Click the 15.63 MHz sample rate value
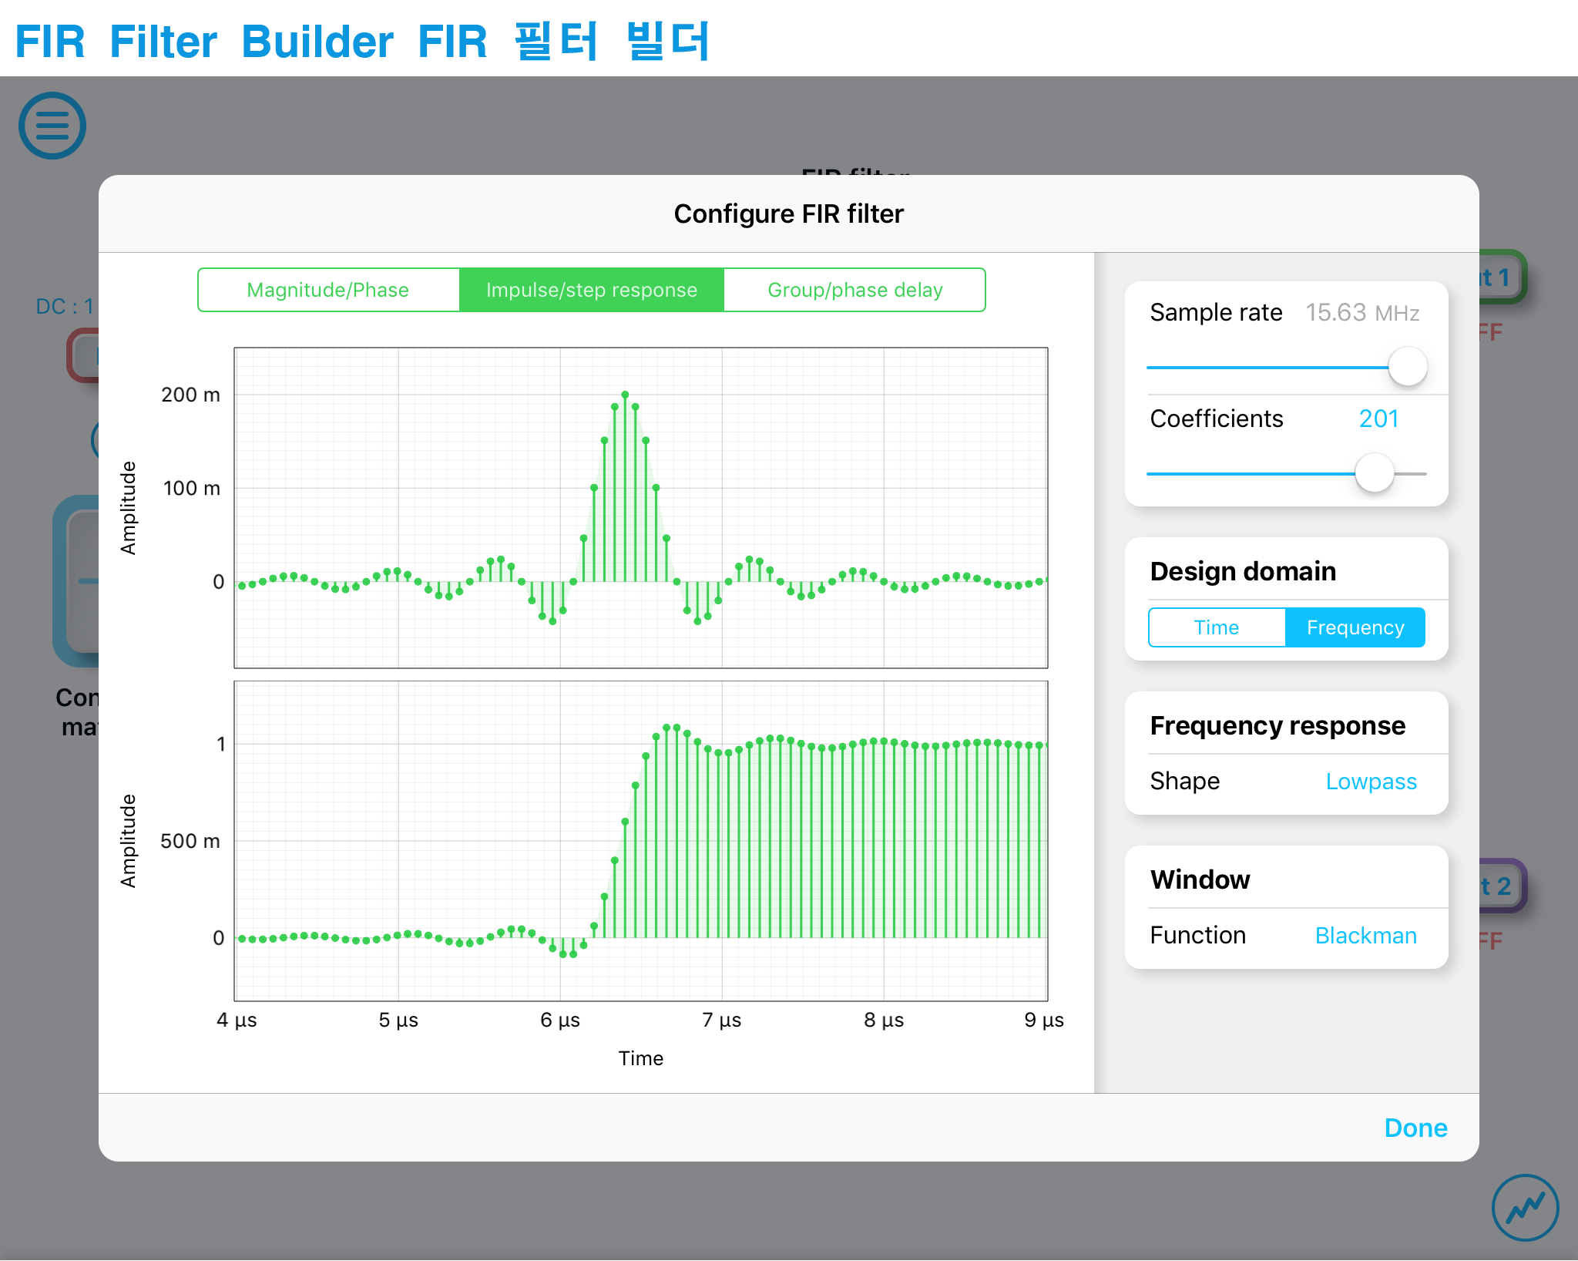Viewport: 1578px width, 1261px height. (1361, 312)
